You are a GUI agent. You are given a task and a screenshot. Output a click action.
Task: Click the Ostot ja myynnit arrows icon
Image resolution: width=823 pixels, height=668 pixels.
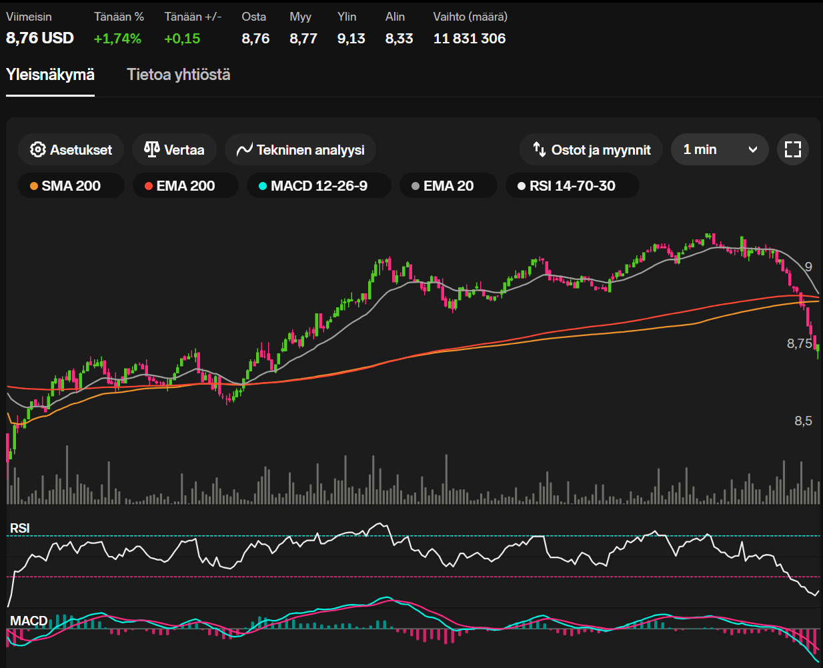click(540, 149)
